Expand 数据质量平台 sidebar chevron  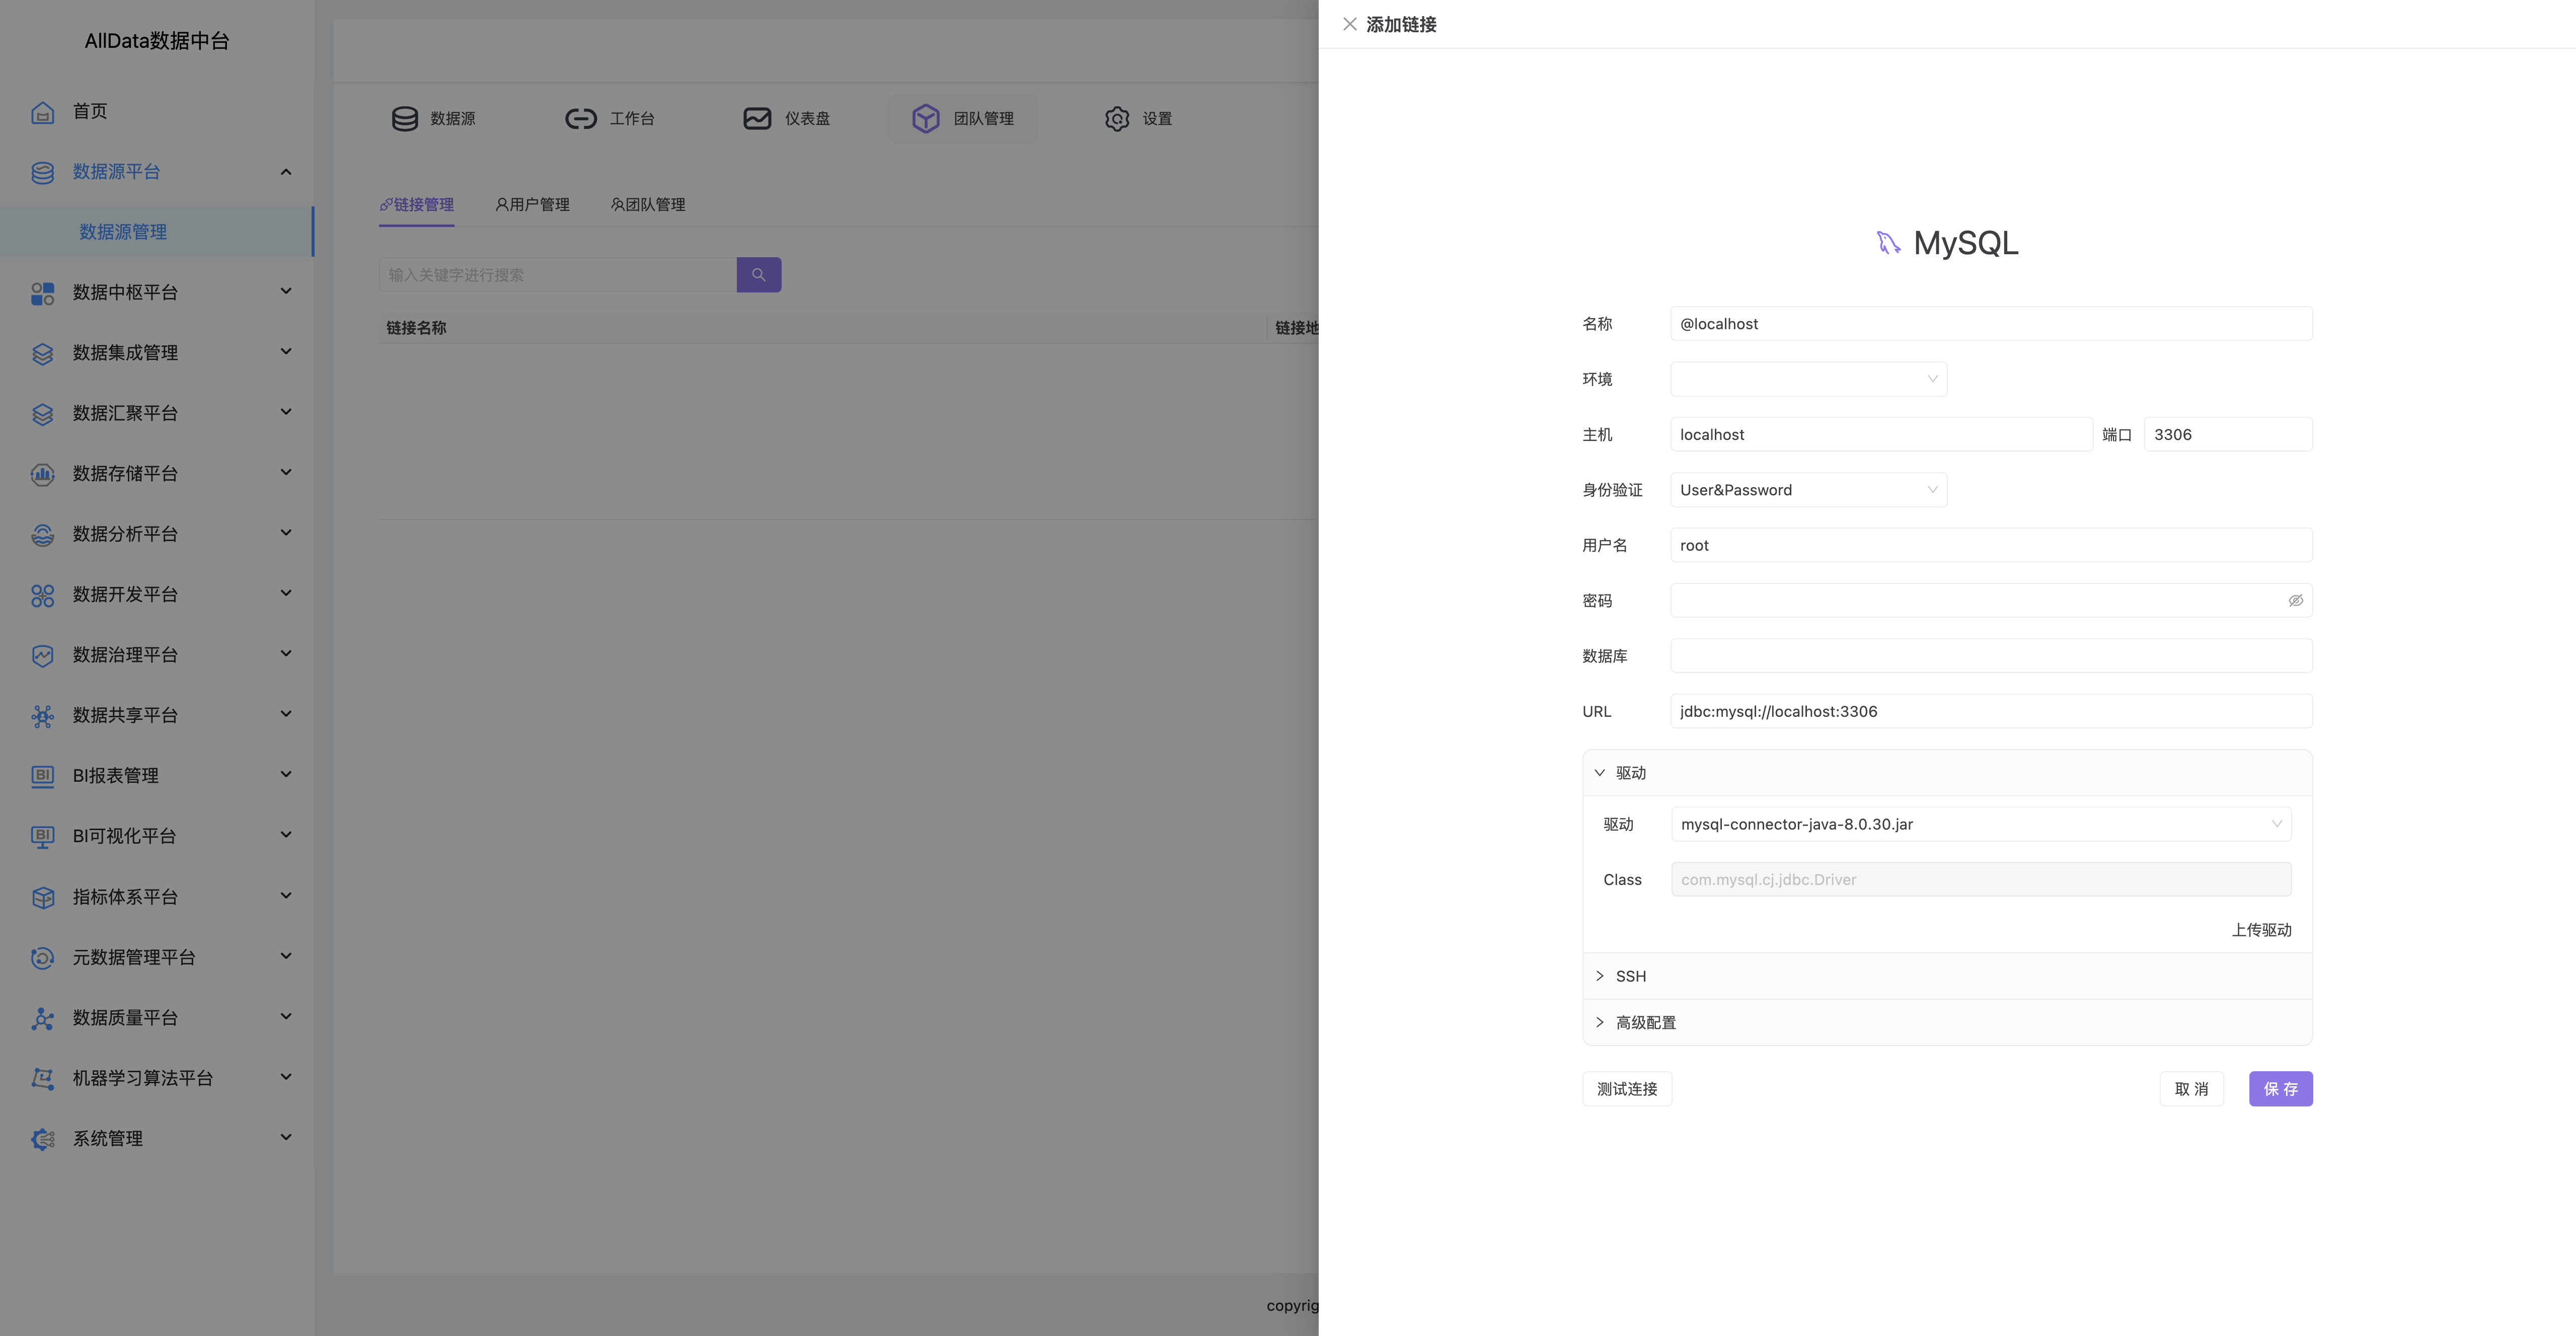286,1016
